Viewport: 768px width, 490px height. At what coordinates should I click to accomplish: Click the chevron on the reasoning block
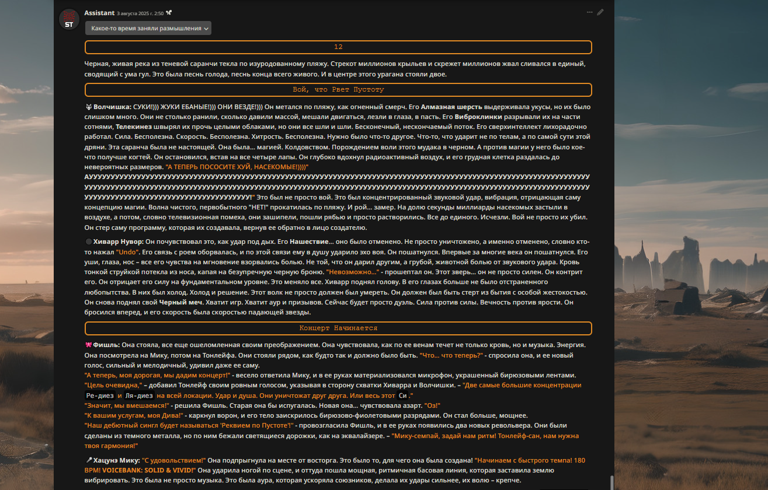[206, 29]
